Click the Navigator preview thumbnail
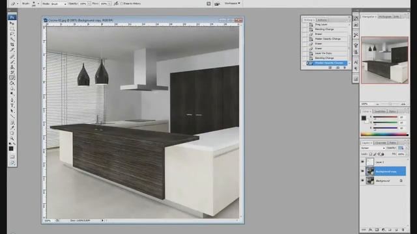The height and width of the screenshot is (234, 417). tap(384, 60)
